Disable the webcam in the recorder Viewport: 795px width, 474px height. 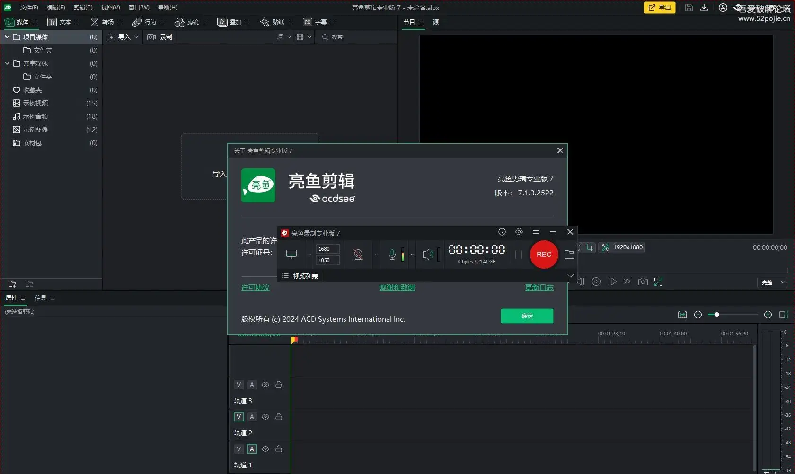359,255
